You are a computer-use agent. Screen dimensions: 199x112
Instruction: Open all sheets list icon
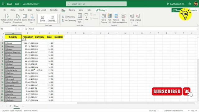pyautogui.click(x=10, y=106)
